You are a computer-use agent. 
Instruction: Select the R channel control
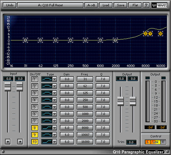(x=163, y=142)
